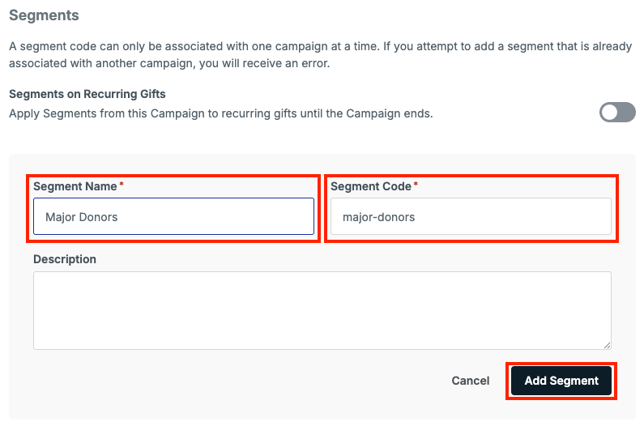Focus the Segment Name input field

[x=173, y=216]
